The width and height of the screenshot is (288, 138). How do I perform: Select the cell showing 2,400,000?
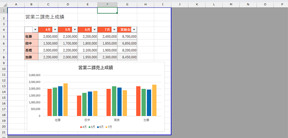point(107,36)
